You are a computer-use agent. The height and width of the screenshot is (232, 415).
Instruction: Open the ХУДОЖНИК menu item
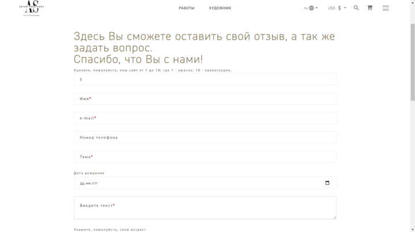(220, 8)
